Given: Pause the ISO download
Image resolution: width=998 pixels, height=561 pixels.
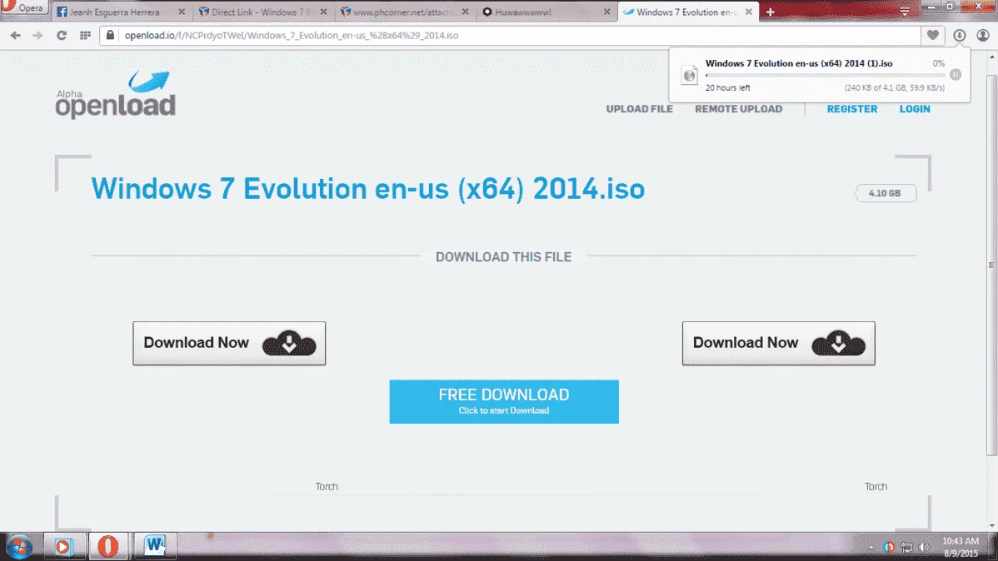Looking at the screenshot, I should point(956,74).
